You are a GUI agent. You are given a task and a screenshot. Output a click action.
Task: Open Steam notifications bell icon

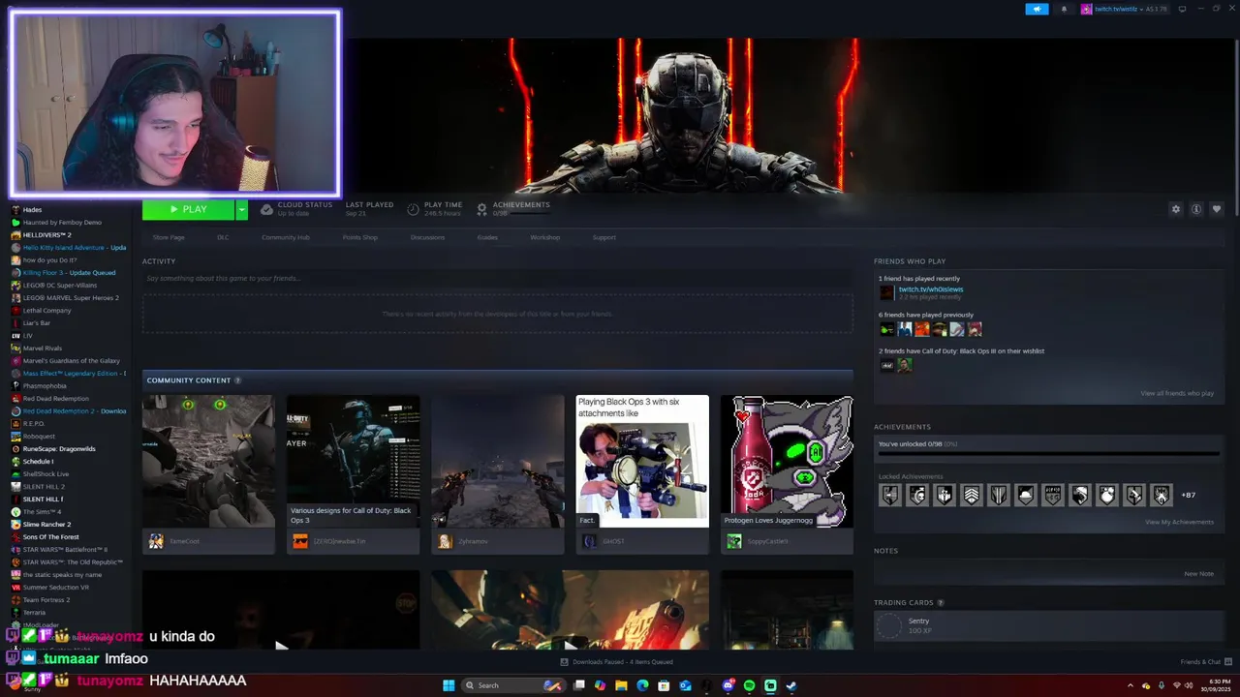[1064, 9]
